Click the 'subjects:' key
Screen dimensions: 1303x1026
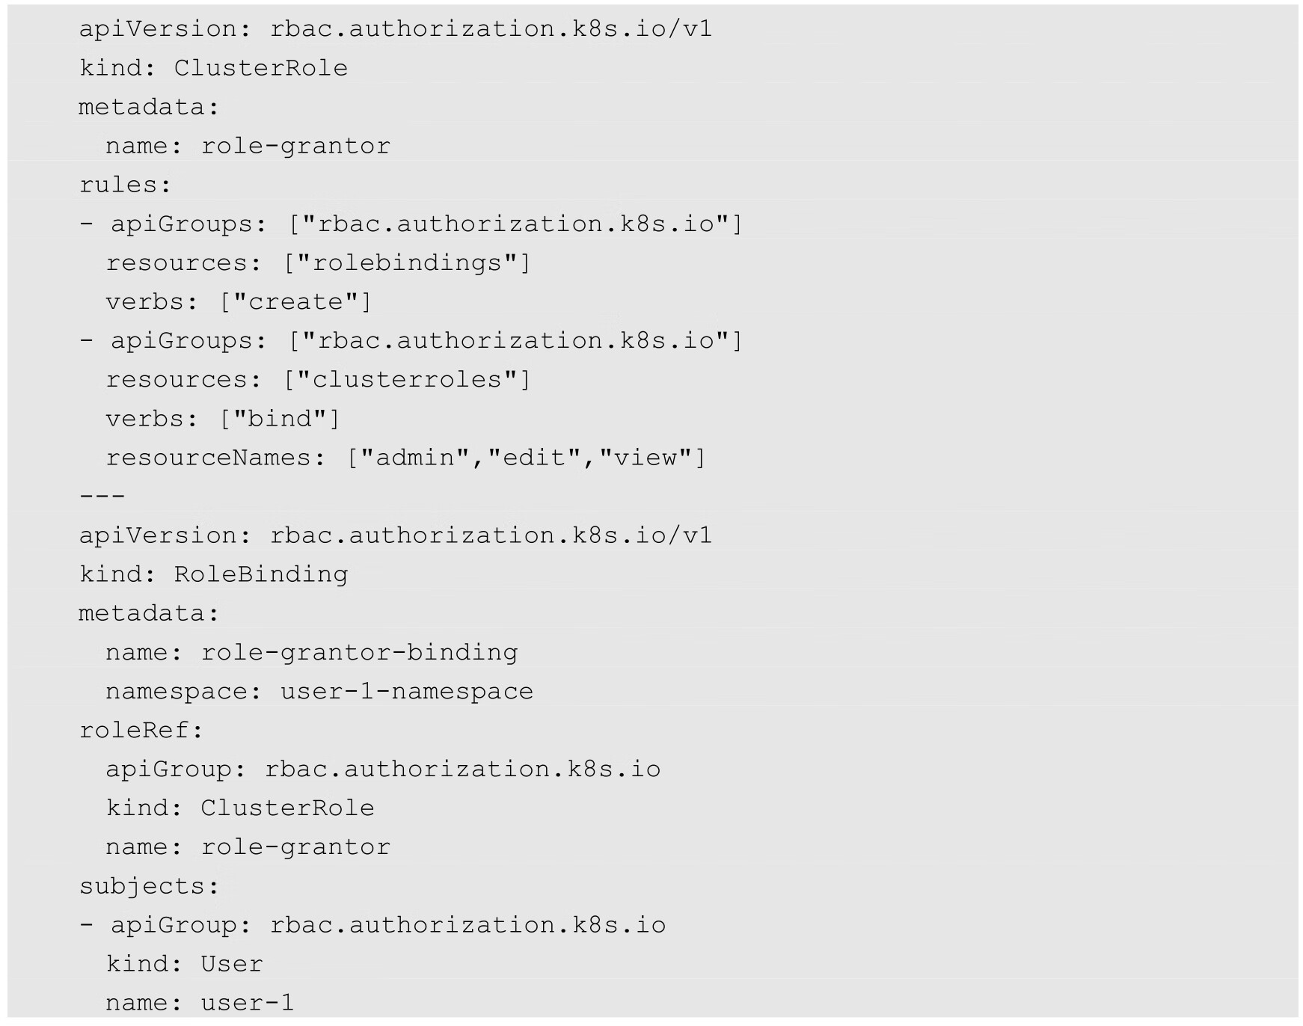click(149, 886)
